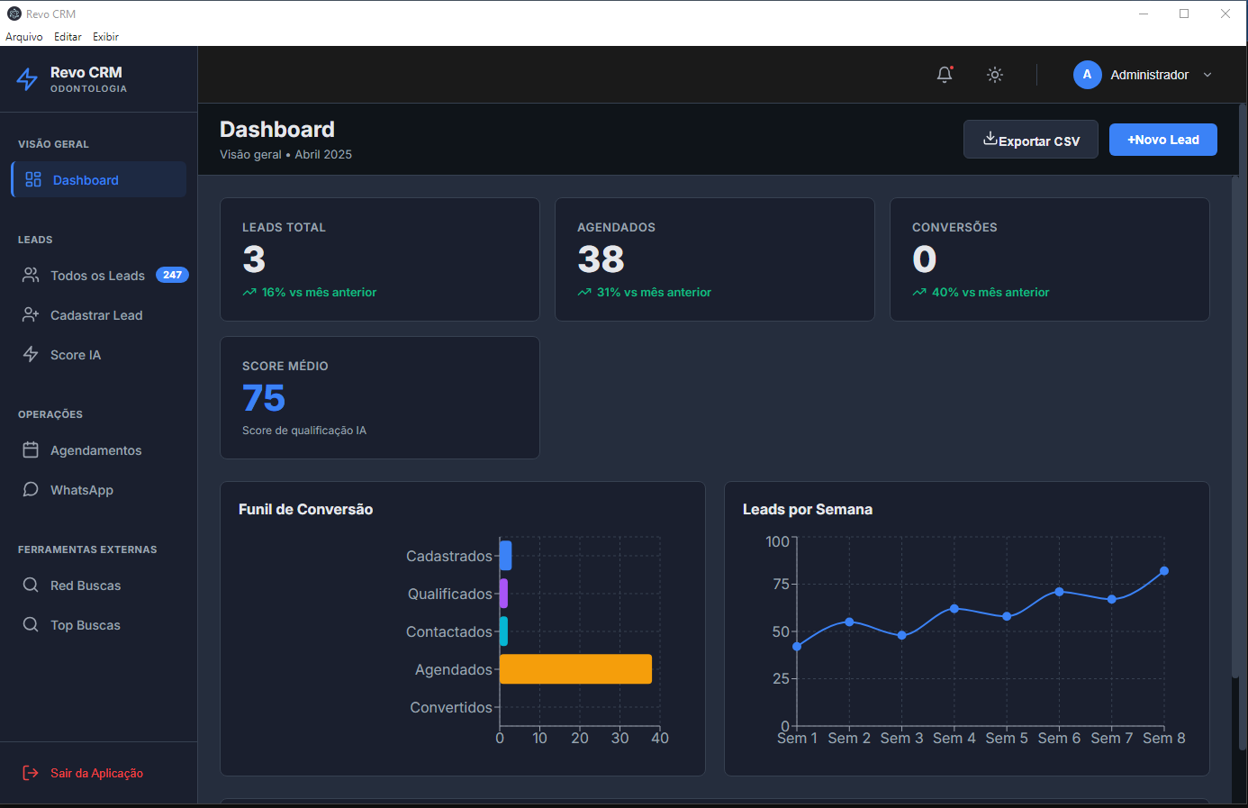Open the Arquivo menu
Image resolution: width=1248 pixels, height=808 pixels.
(x=23, y=36)
